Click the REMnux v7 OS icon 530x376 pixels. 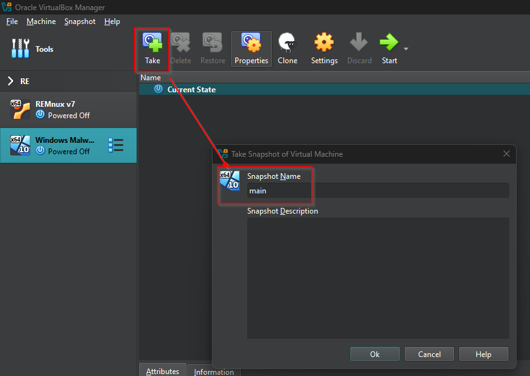20,109
